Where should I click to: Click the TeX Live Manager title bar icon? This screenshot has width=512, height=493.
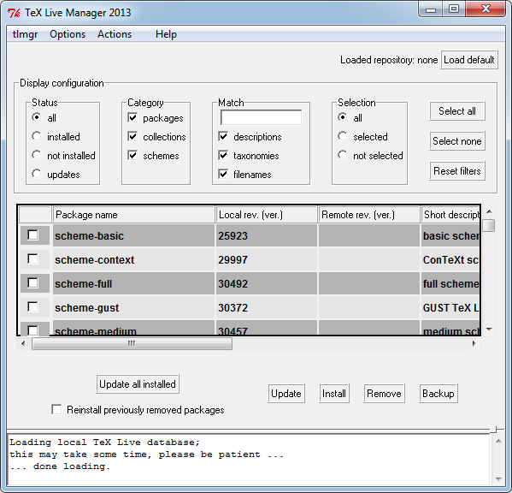point(14,13)
